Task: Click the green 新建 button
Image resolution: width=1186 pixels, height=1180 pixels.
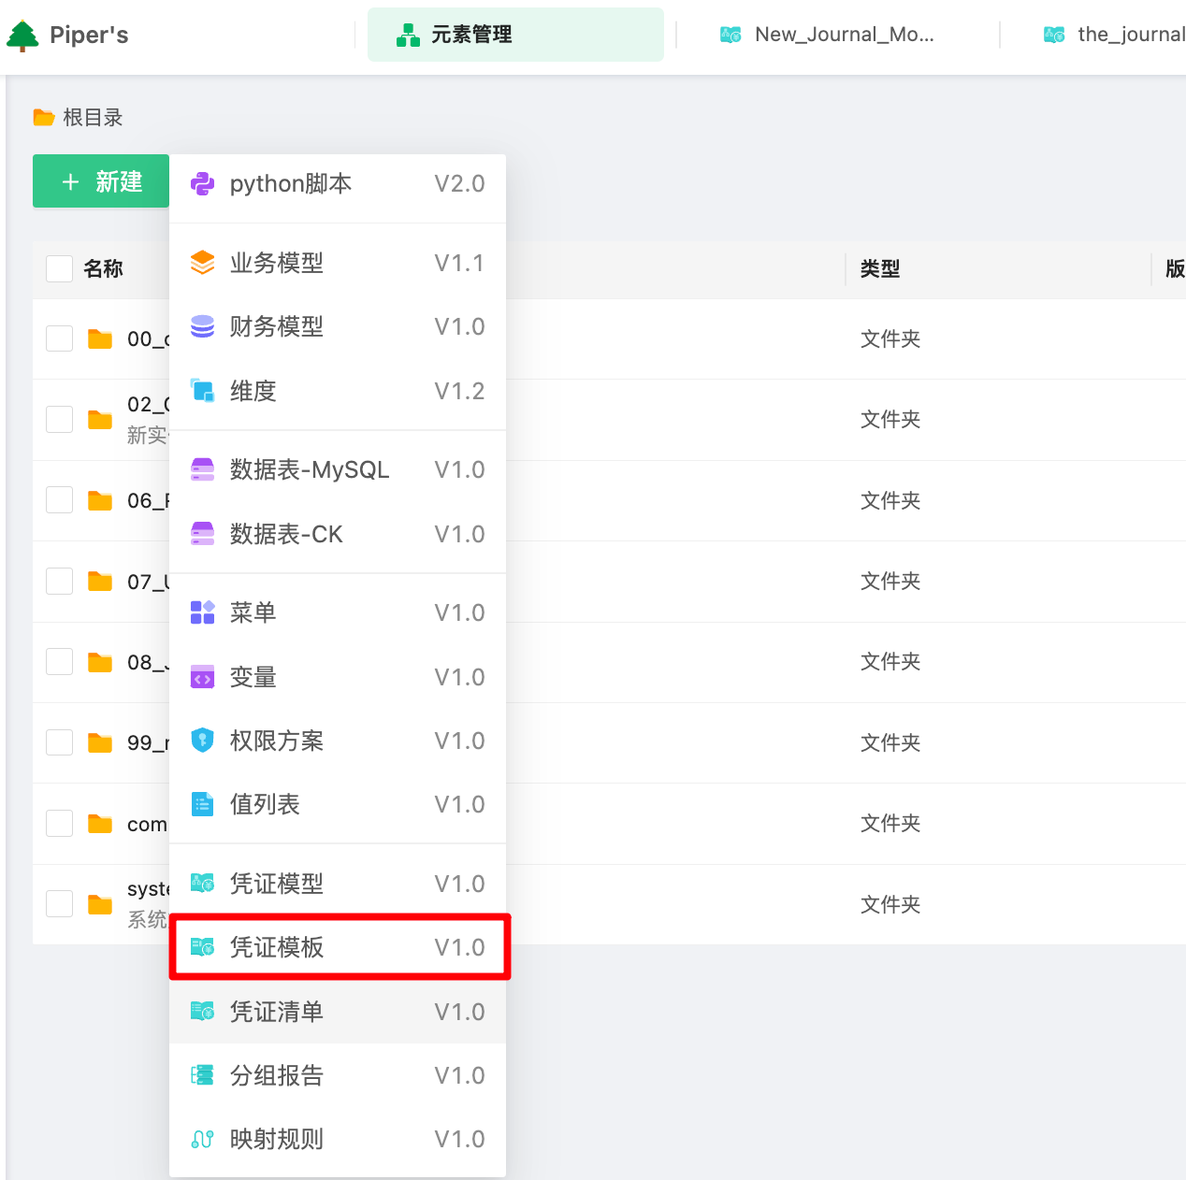Action: point(101,181)
